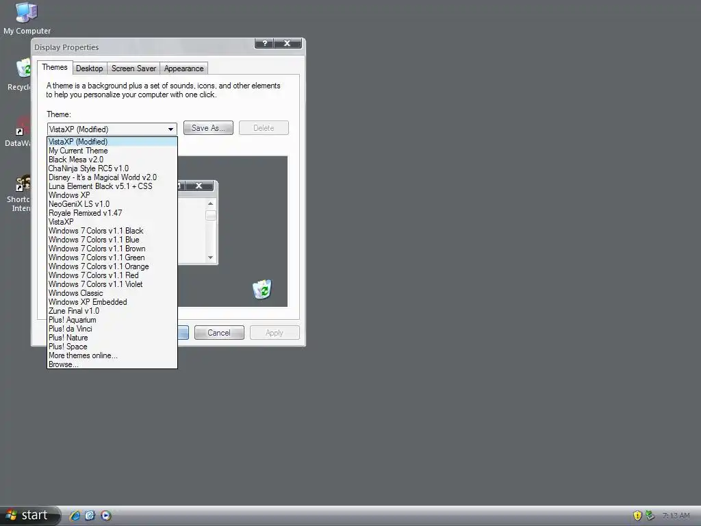Pick the Windows XP theme
The width and height of the screenshot is (701, 526).
tap(112, 195)
